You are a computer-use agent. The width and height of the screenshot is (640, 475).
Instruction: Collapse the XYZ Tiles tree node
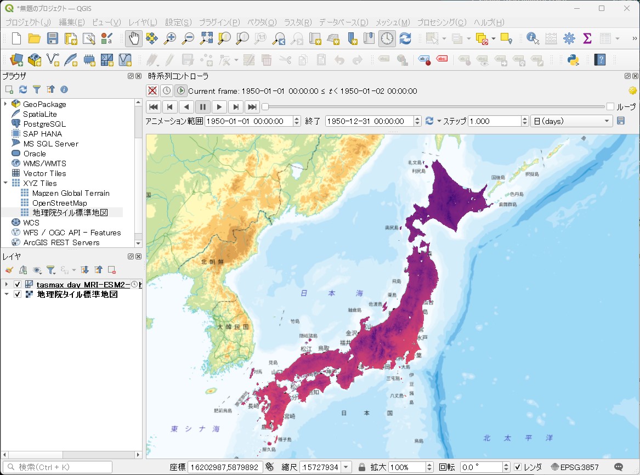[x=5, y=183]
